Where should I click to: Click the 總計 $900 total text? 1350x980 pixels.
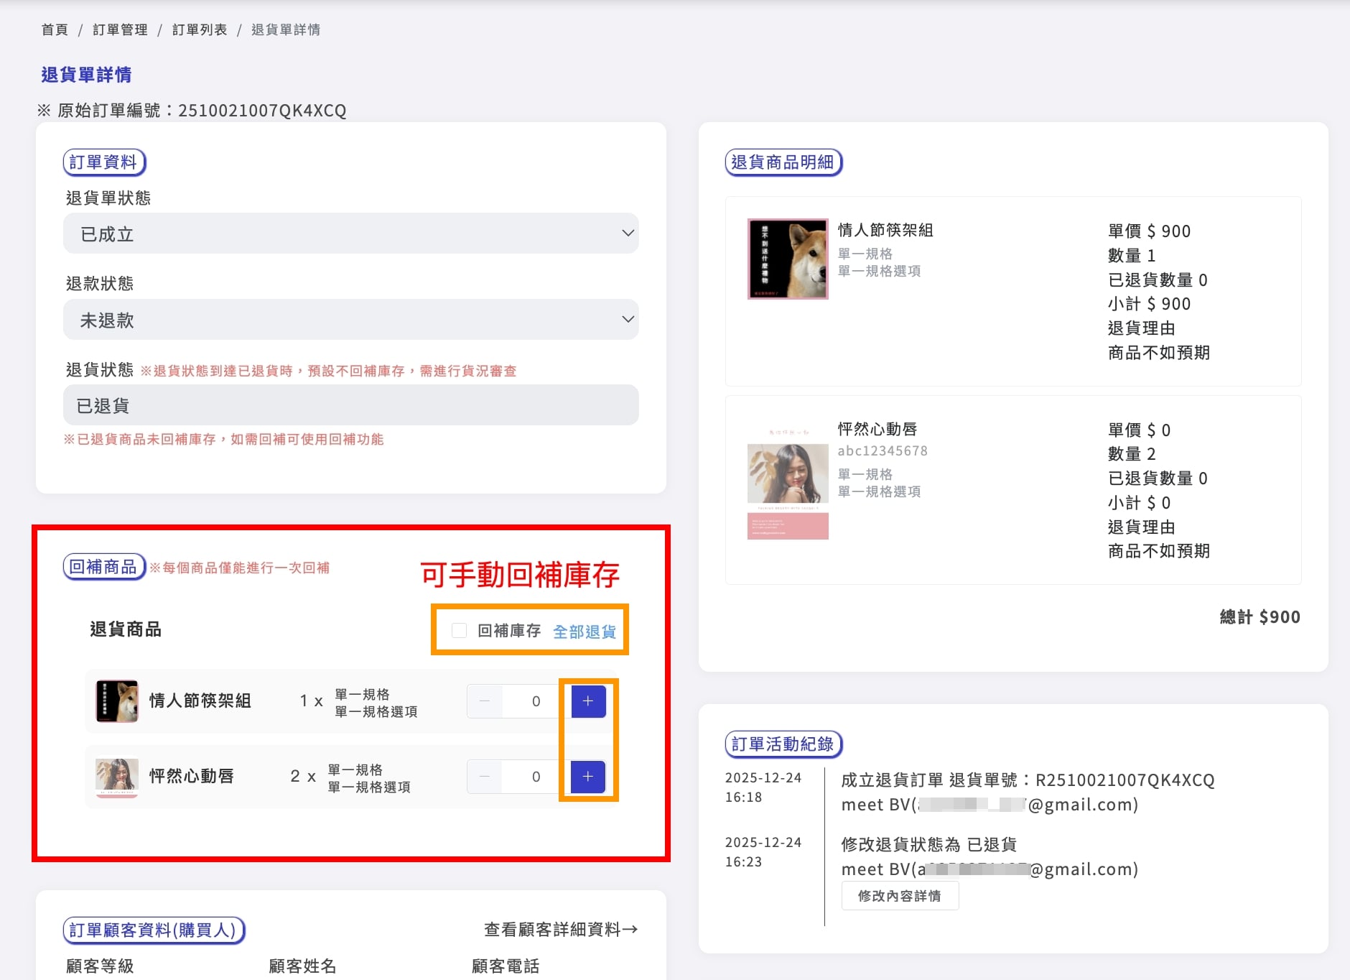pos(1260,617)
